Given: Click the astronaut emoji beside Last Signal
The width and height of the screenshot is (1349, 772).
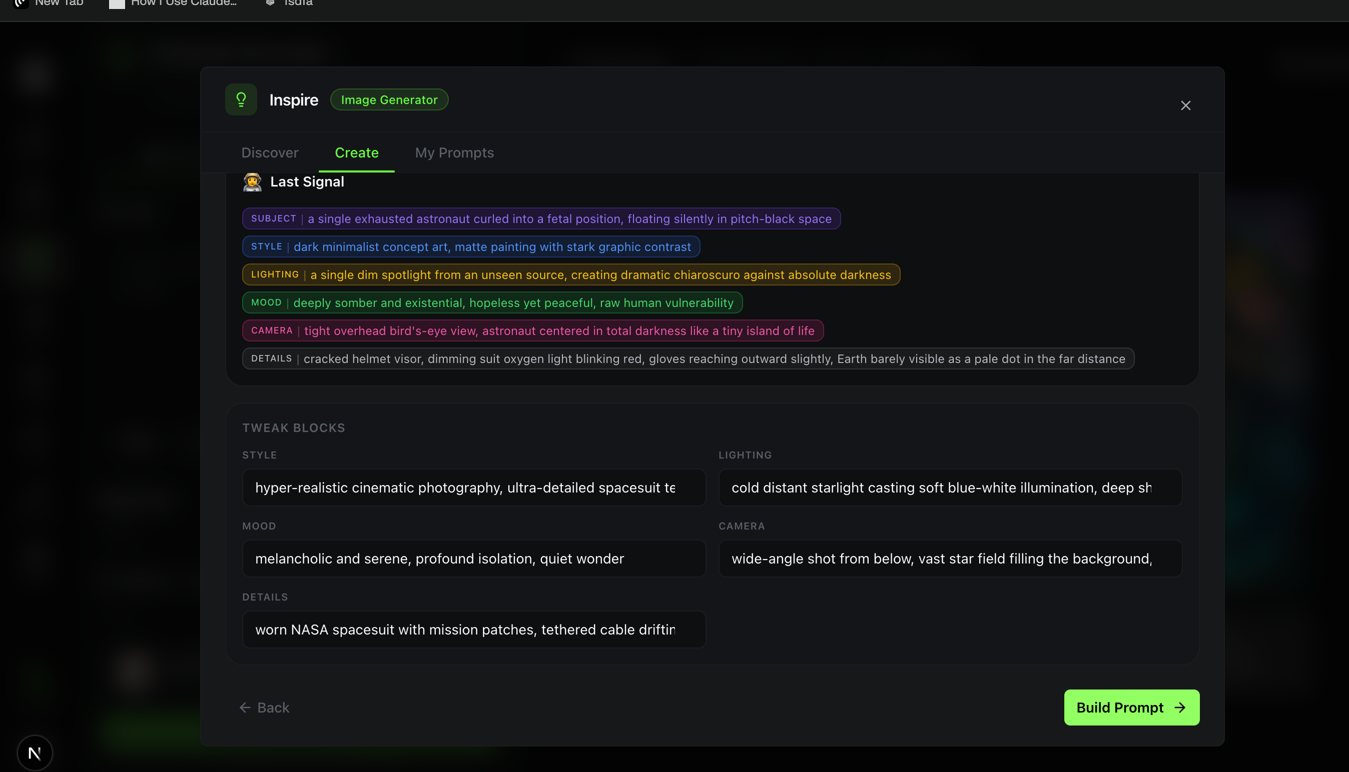Looking at the screenshot, I should pos(252,182).
